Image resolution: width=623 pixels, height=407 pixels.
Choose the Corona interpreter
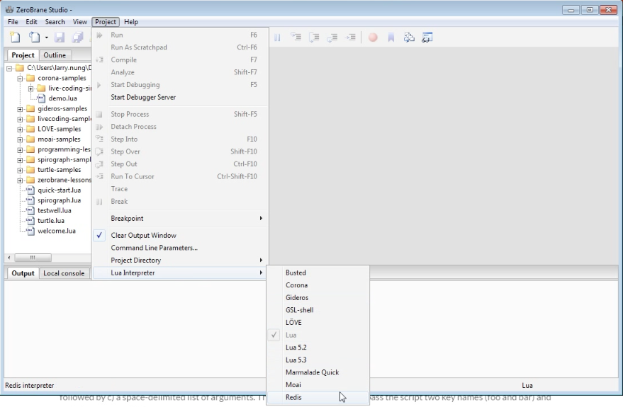318,285
